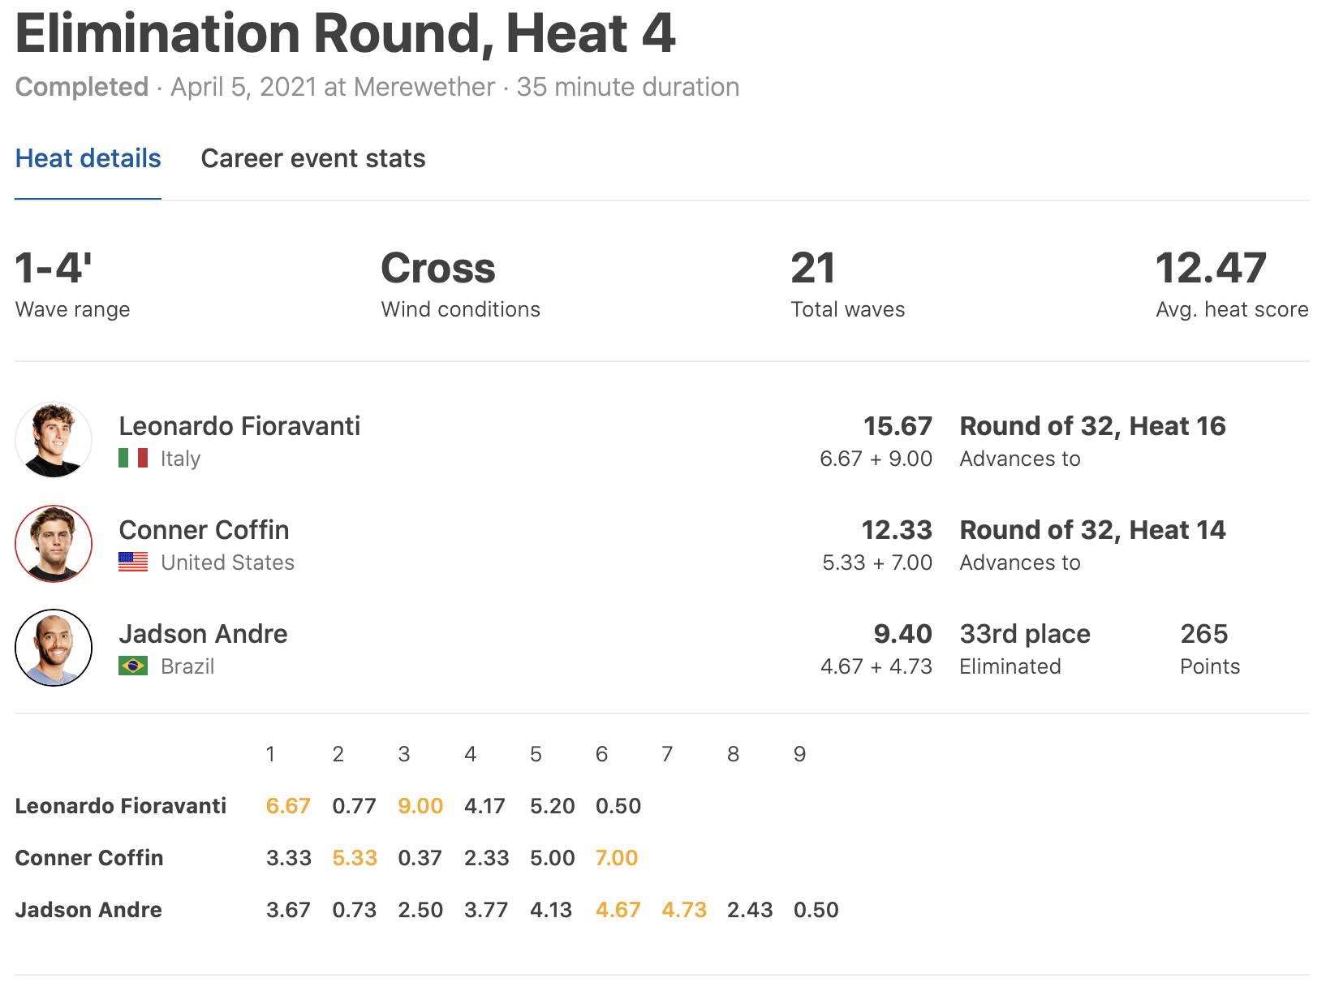
Task: Open the Career event stats tab
Action: point(313,158)
